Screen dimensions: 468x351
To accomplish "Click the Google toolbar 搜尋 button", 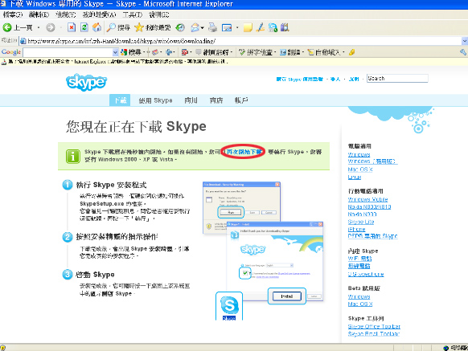I will [131, 52].
